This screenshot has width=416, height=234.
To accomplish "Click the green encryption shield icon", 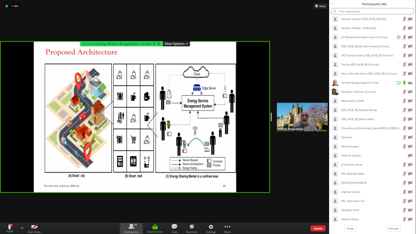I will pyautogui.click(x=6, y=6).
